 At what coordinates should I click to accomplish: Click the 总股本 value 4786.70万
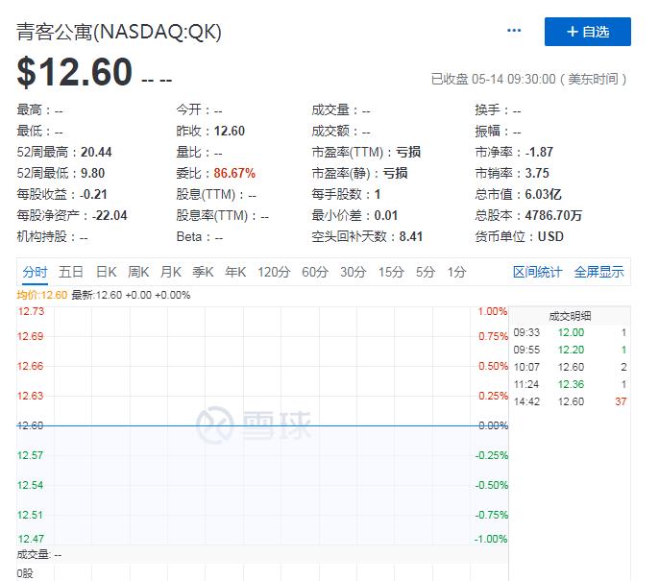coord(553,215)
